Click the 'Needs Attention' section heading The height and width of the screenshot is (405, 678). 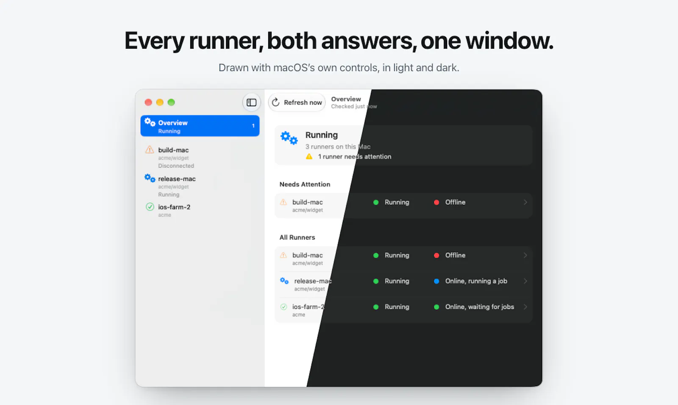305,184
